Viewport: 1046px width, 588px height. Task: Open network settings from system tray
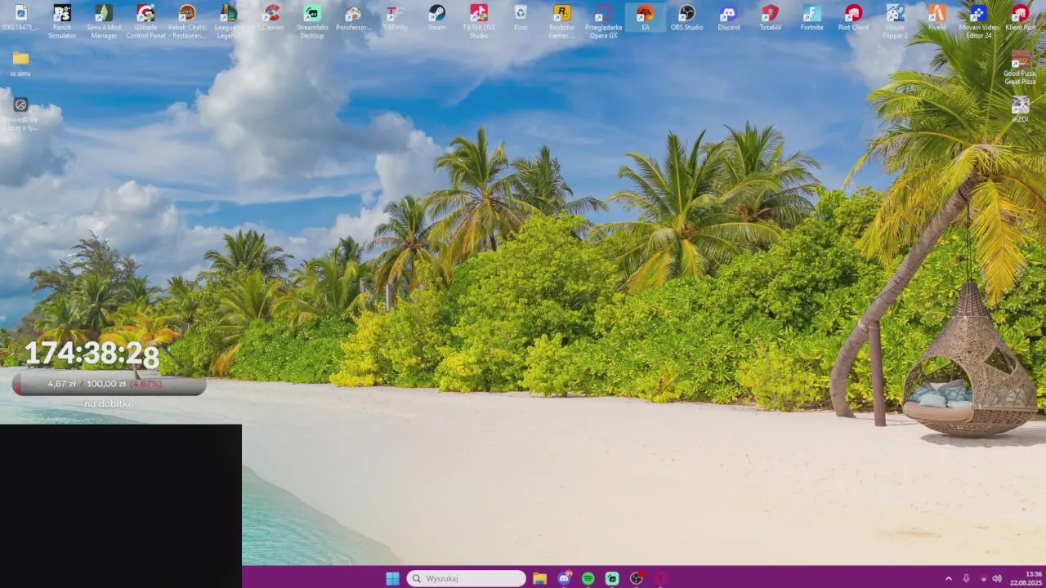click(983, 578)
